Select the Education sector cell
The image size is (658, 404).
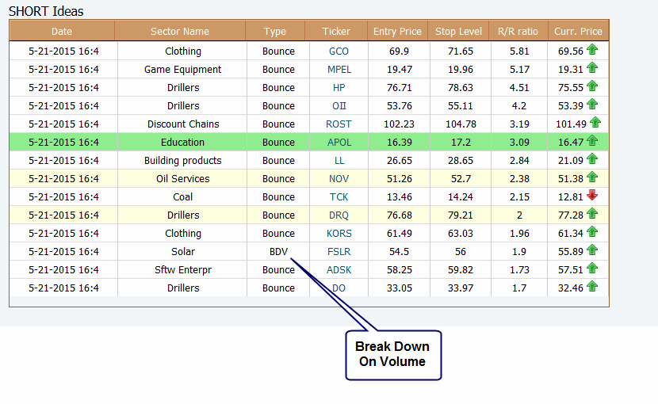coord(182,143)
